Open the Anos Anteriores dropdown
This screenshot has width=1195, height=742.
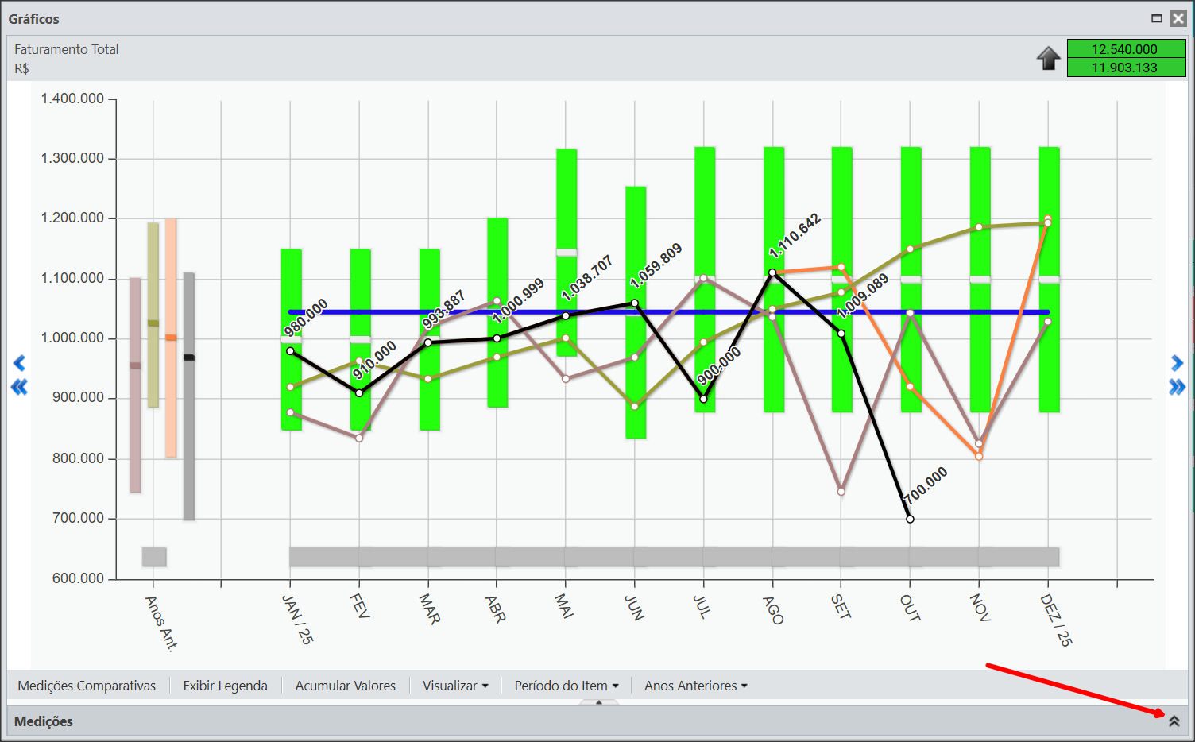[695, 686]
